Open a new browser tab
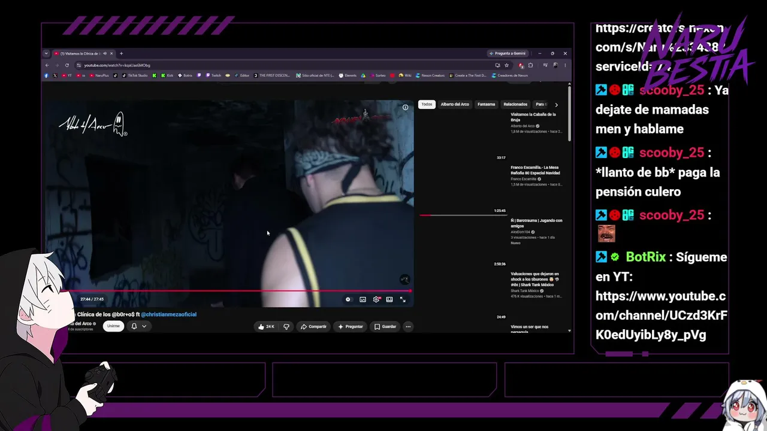 click(x=121, y=53)
